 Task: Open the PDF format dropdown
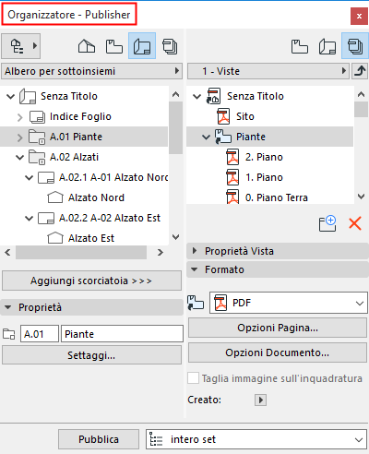[x=289, y=303]
